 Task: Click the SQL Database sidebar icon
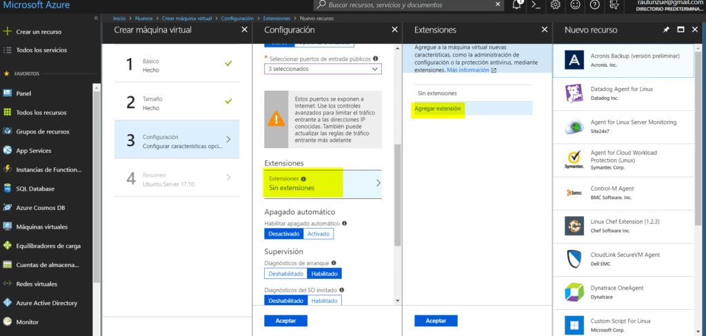click(8, 189)
